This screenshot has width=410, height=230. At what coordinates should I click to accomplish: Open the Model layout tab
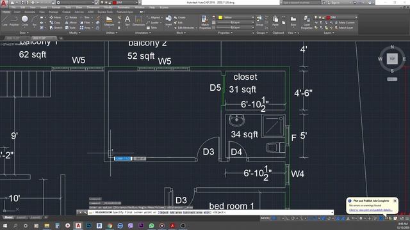pyautogui.click(x=8, y=217)
